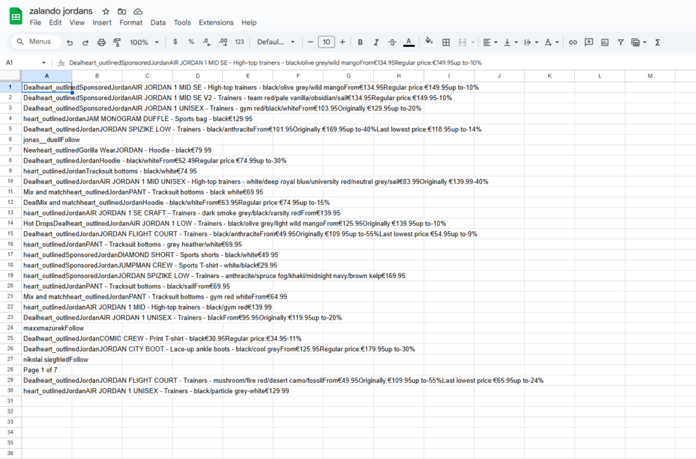
Task: Apply the paint format tool
Action: [117, 41]
